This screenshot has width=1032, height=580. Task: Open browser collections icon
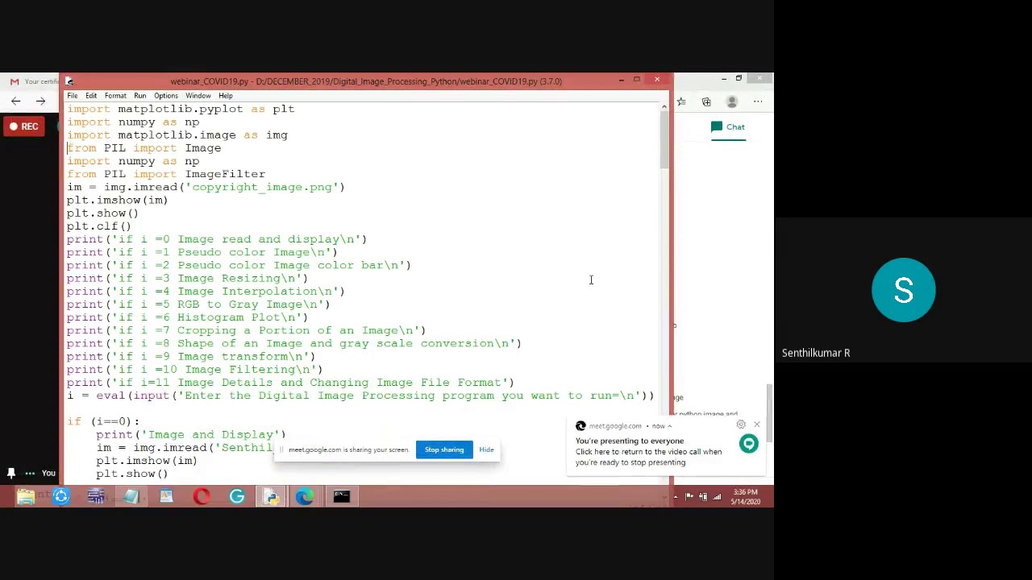click(x=706, y=101)
